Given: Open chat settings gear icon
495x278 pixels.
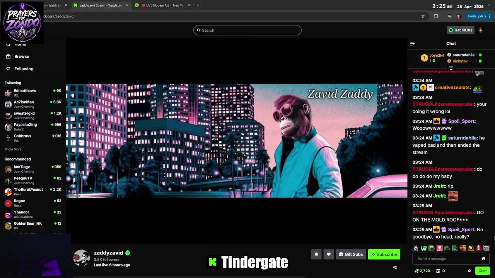Looking at the screenshot, I should pos(469,271).
